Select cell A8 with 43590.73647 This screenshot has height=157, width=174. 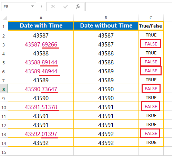(x=41, y=88)
